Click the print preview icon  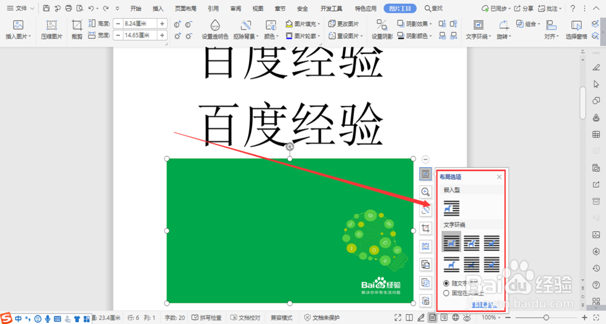[79, 8]
